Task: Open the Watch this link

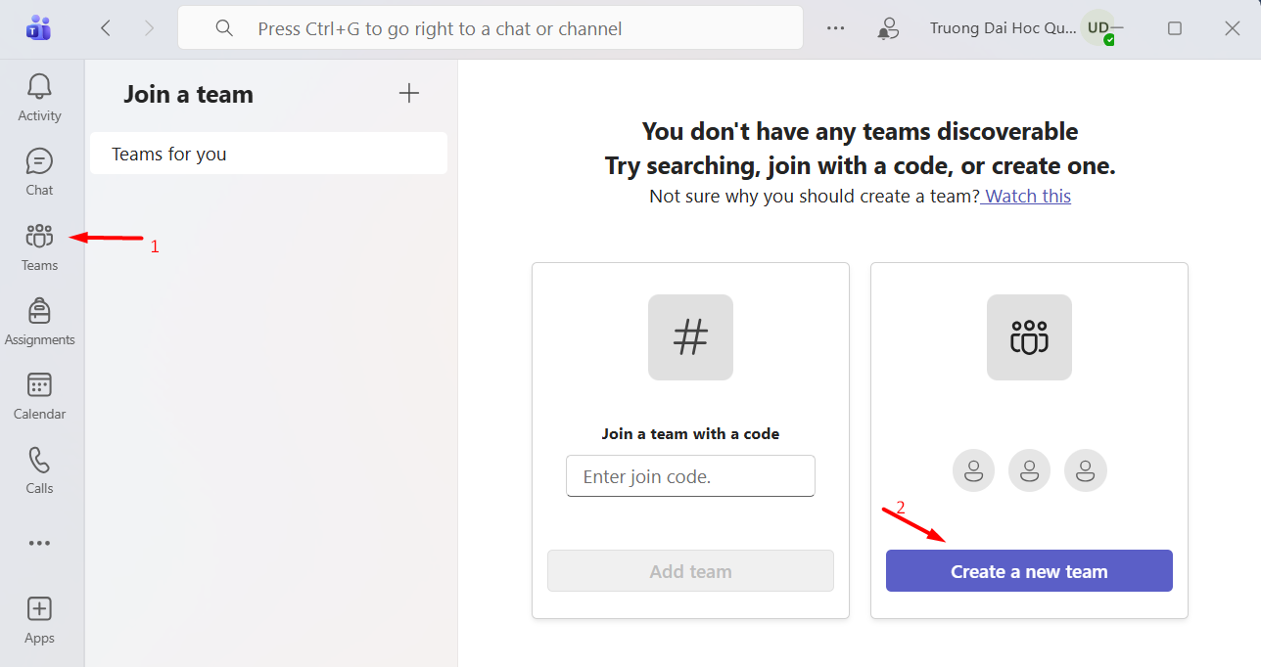Action: [x=1028, y=196]
